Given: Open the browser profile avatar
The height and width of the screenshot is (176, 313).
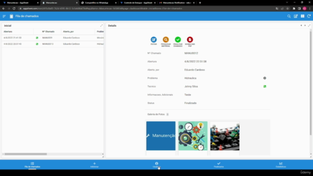Looking at the screenshot, I should point(304,9).
